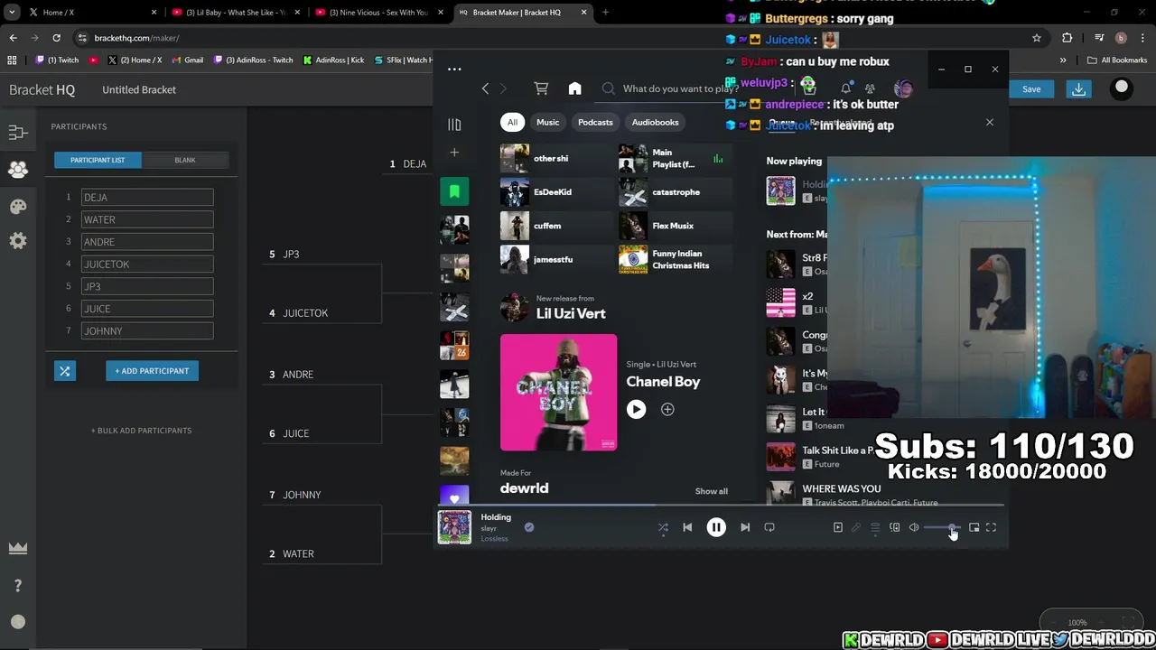Edit participant 7 field JOHNNY
The height and width of the screenshot is (650, 1156).
147,330
